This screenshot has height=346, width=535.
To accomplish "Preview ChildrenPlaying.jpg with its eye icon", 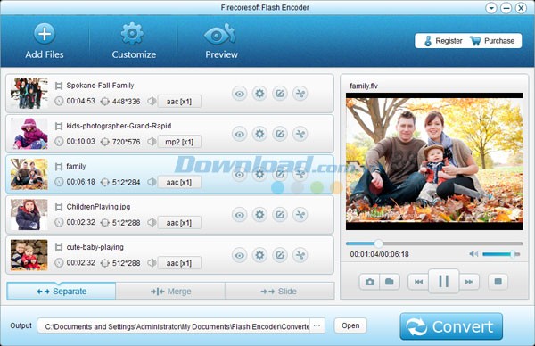I will 240,215.
